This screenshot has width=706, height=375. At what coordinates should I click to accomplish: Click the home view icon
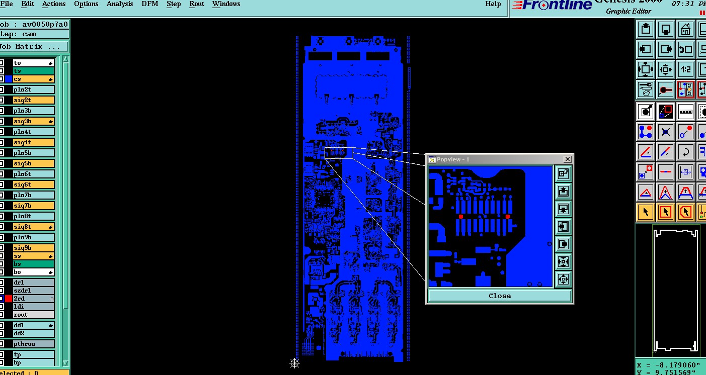[685, 29]
